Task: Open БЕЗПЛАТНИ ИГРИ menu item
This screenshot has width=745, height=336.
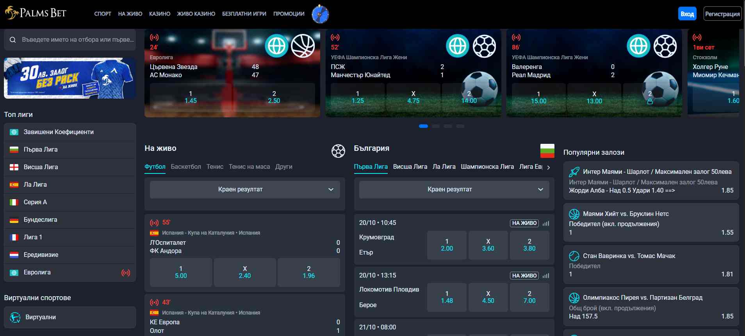Action: pyautogui.click(x=244, y=14)
